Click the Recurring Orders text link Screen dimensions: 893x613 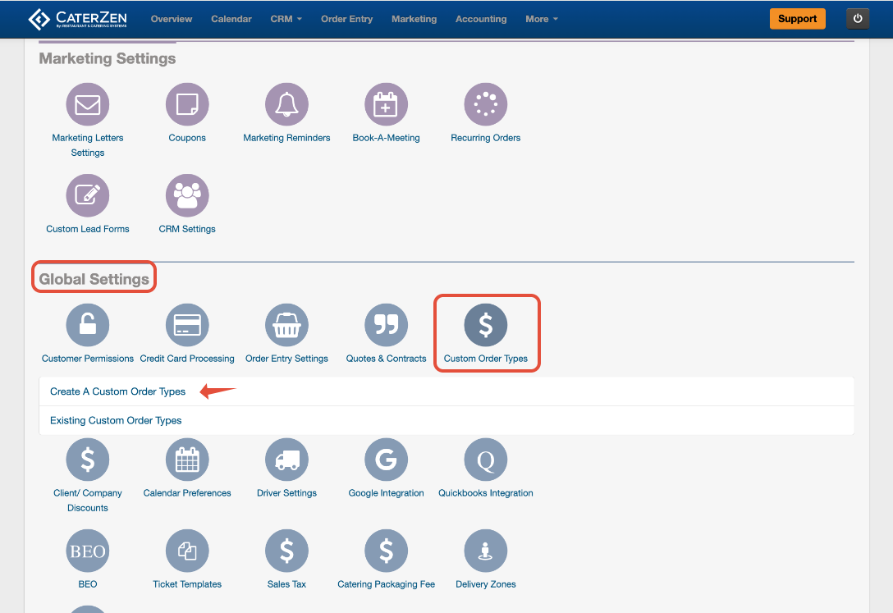[x=486, y=138]
